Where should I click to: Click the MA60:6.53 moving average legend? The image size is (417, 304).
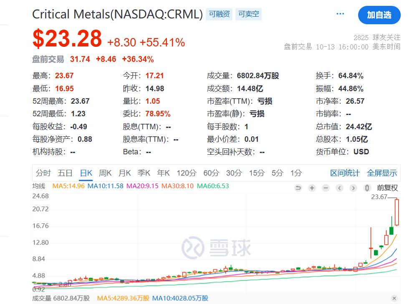(x=213, y=186)
